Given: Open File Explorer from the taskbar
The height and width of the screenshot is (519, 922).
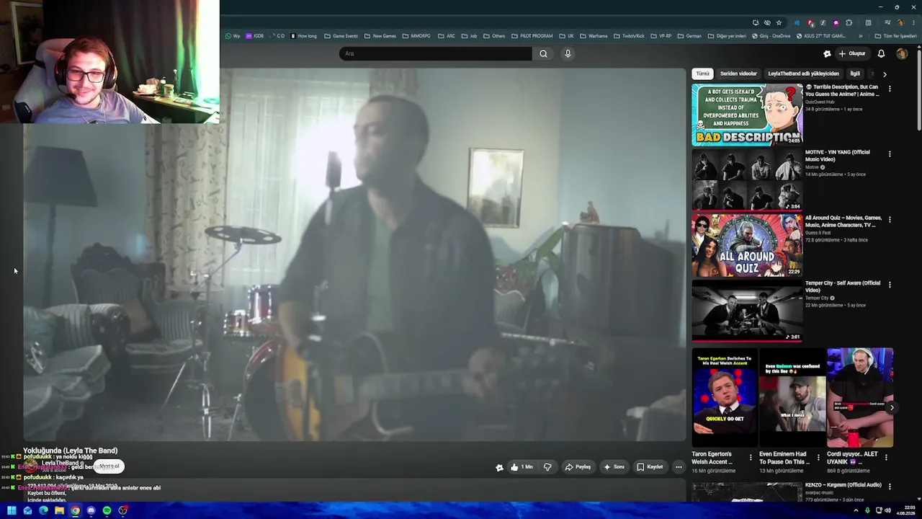Looking at the screenshot, I should click(59, 510).
